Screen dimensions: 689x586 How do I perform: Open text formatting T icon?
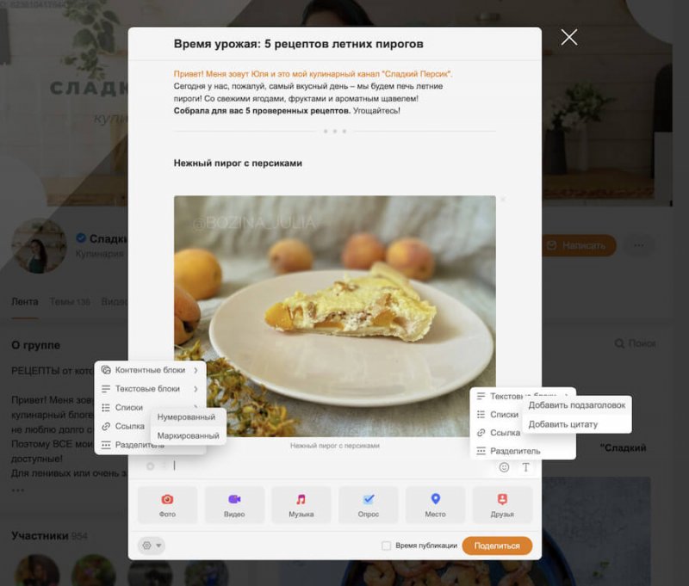coord(525,467)
